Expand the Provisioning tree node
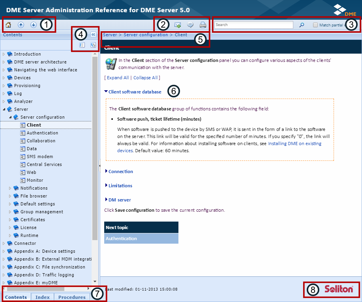The height and width of the screenshot is (302, 362). 4,86
